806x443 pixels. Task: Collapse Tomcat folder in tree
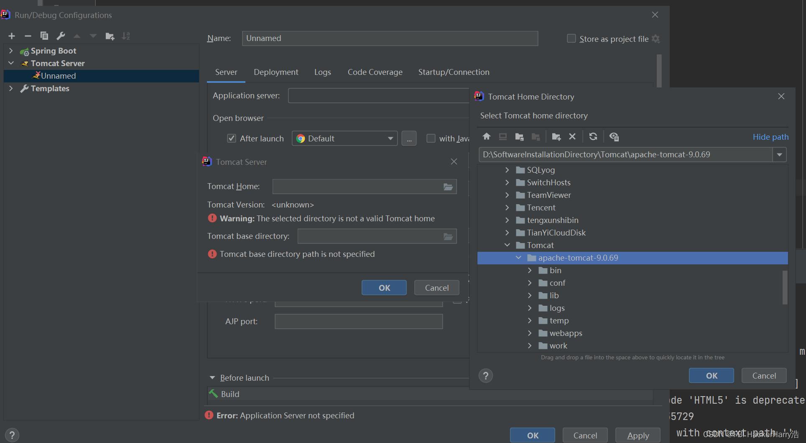click(x=507, y=245)
